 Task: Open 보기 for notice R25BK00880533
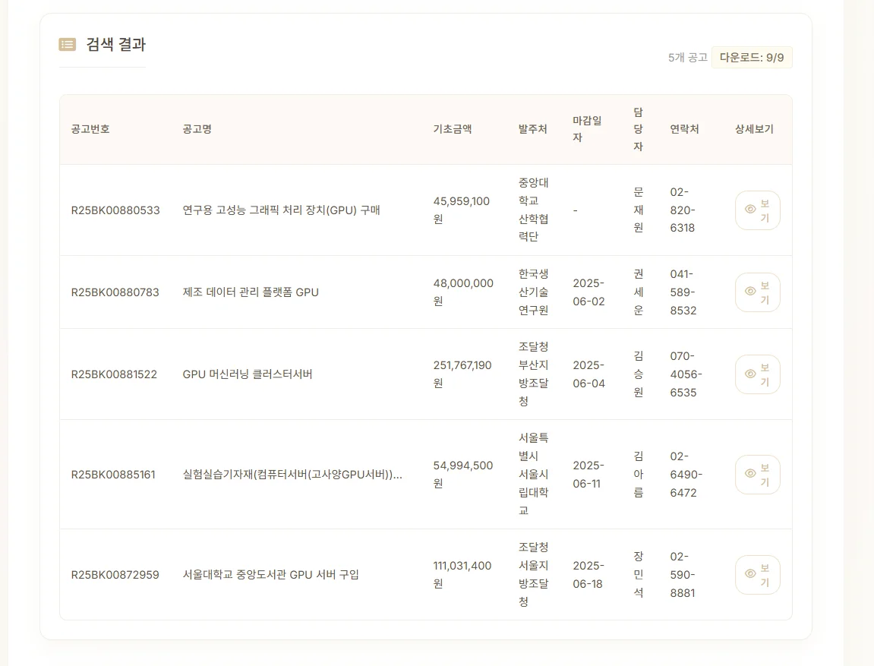click(x=758, y=210)
